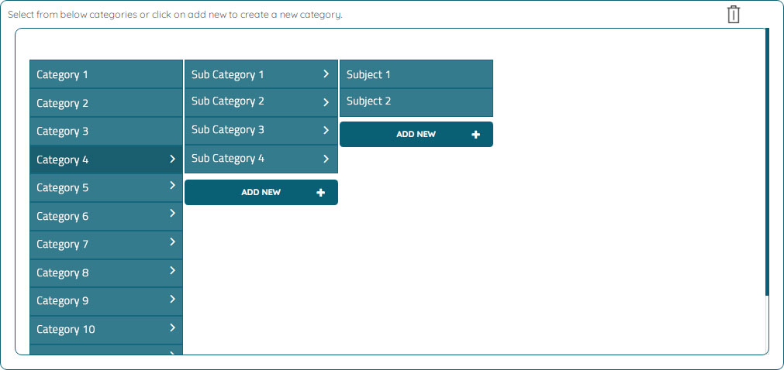
Task: Expand Category 6 chevron arrow
Action: click(172, 213)
